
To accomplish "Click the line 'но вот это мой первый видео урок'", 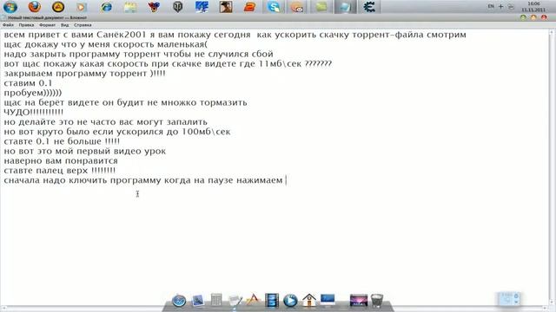I will pyautogui.click(x=85, y=152).
